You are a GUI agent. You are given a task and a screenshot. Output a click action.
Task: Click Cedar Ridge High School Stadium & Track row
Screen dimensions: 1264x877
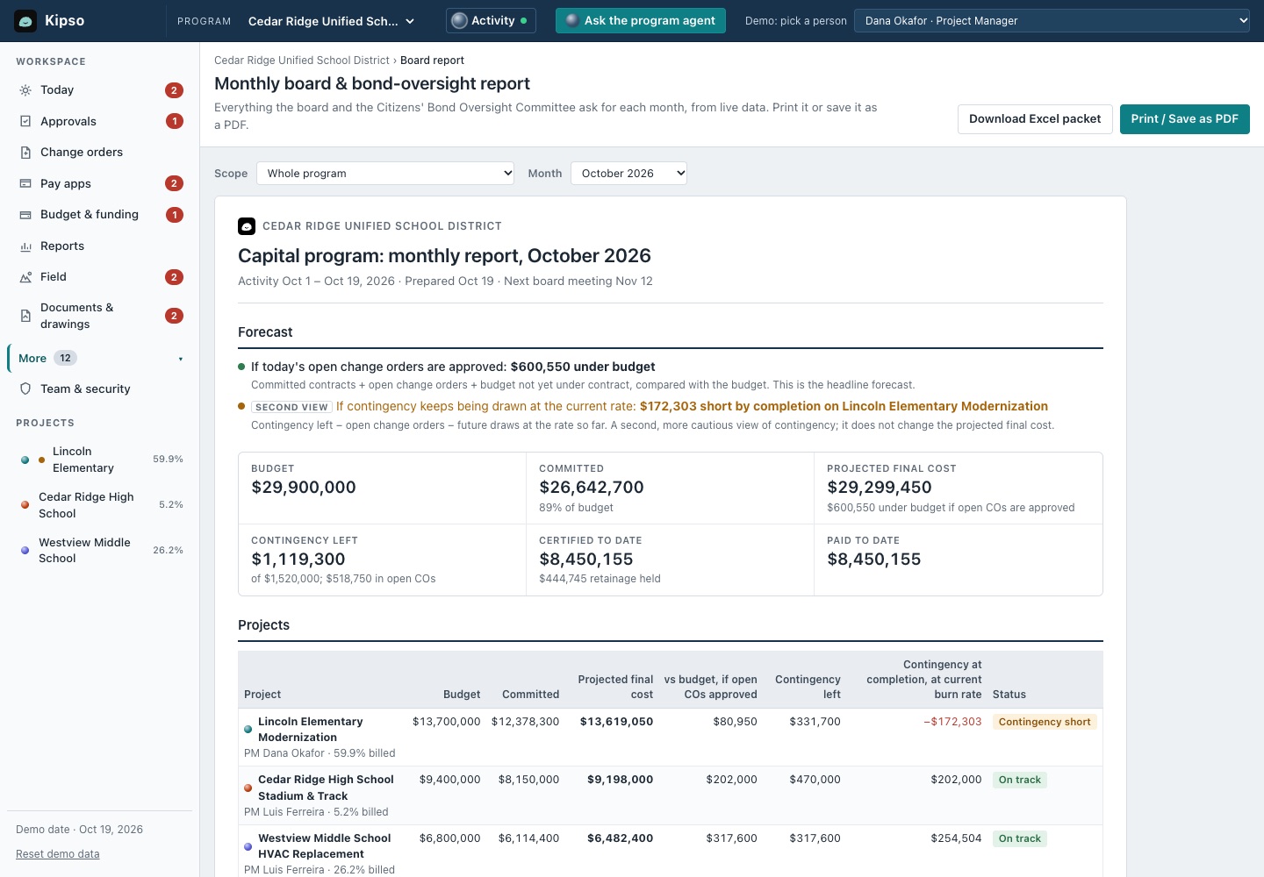point(671,795)
